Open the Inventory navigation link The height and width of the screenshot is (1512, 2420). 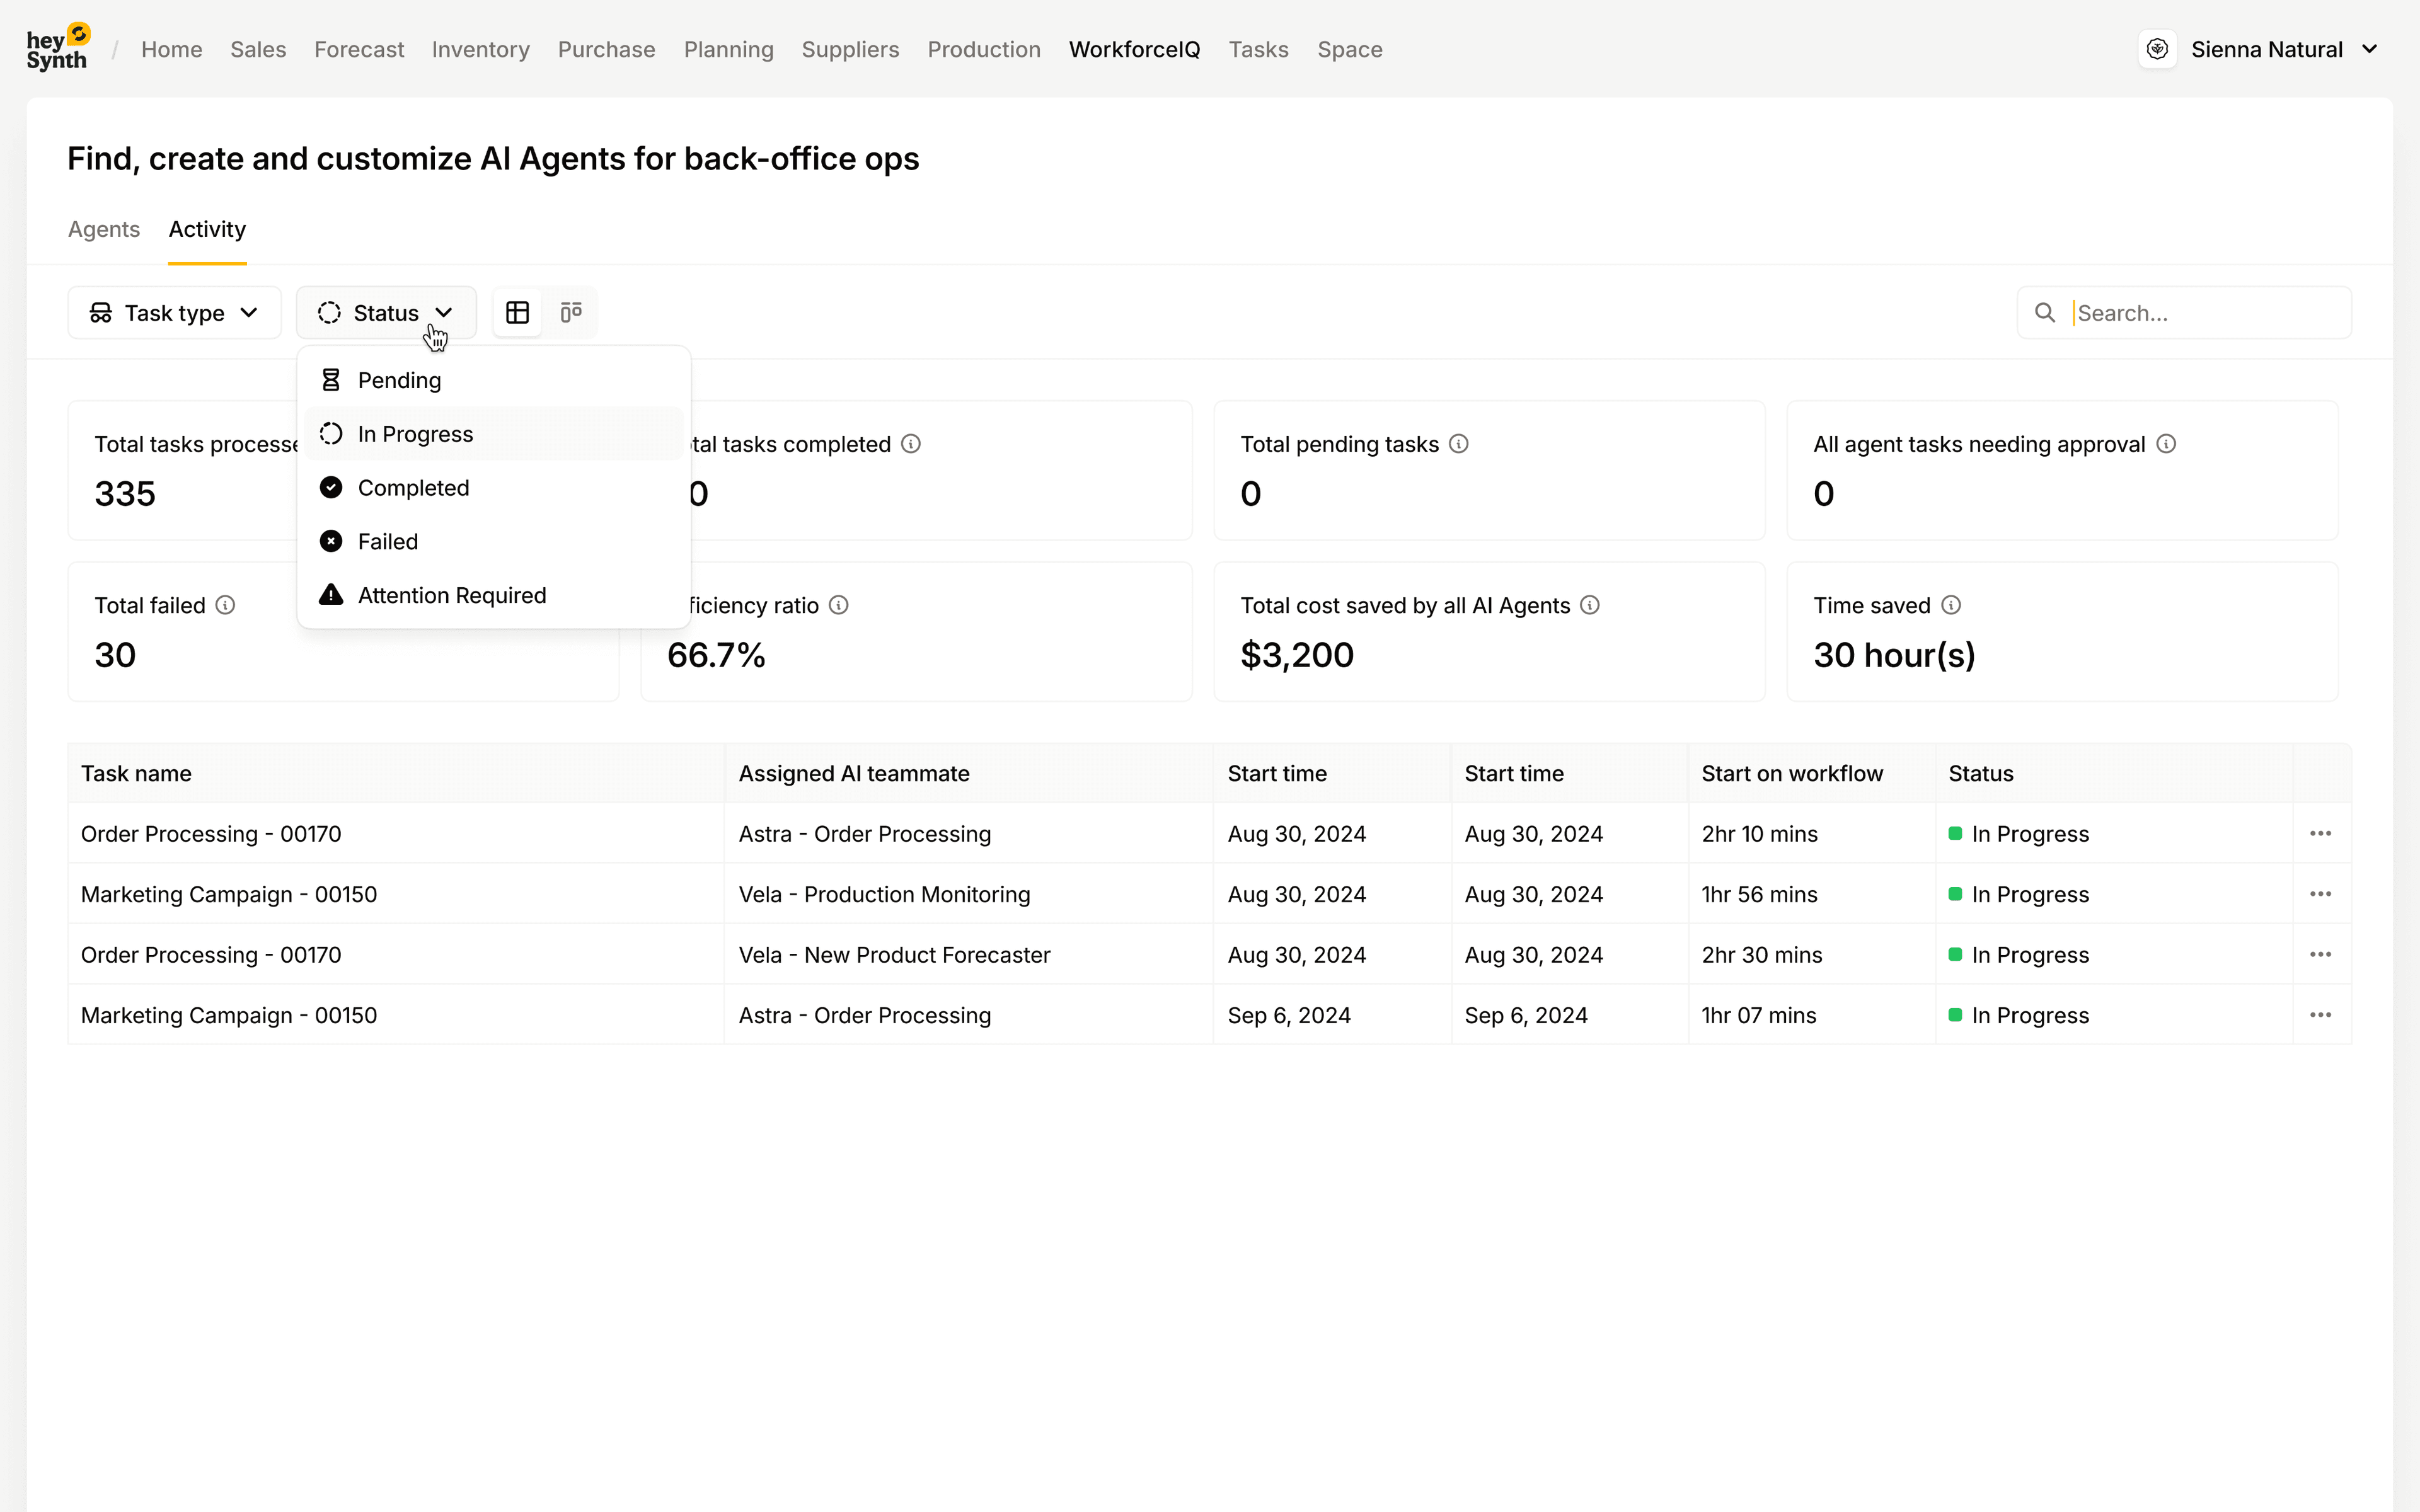[x=480, y=49]
